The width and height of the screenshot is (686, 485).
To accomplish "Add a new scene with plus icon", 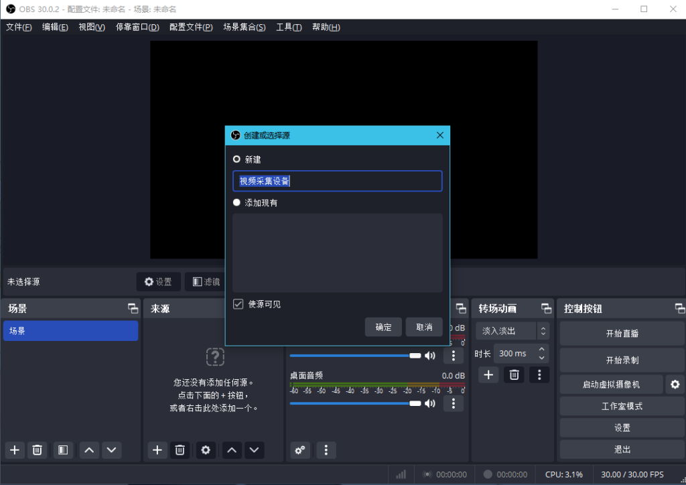I will (x=15, y=450).
